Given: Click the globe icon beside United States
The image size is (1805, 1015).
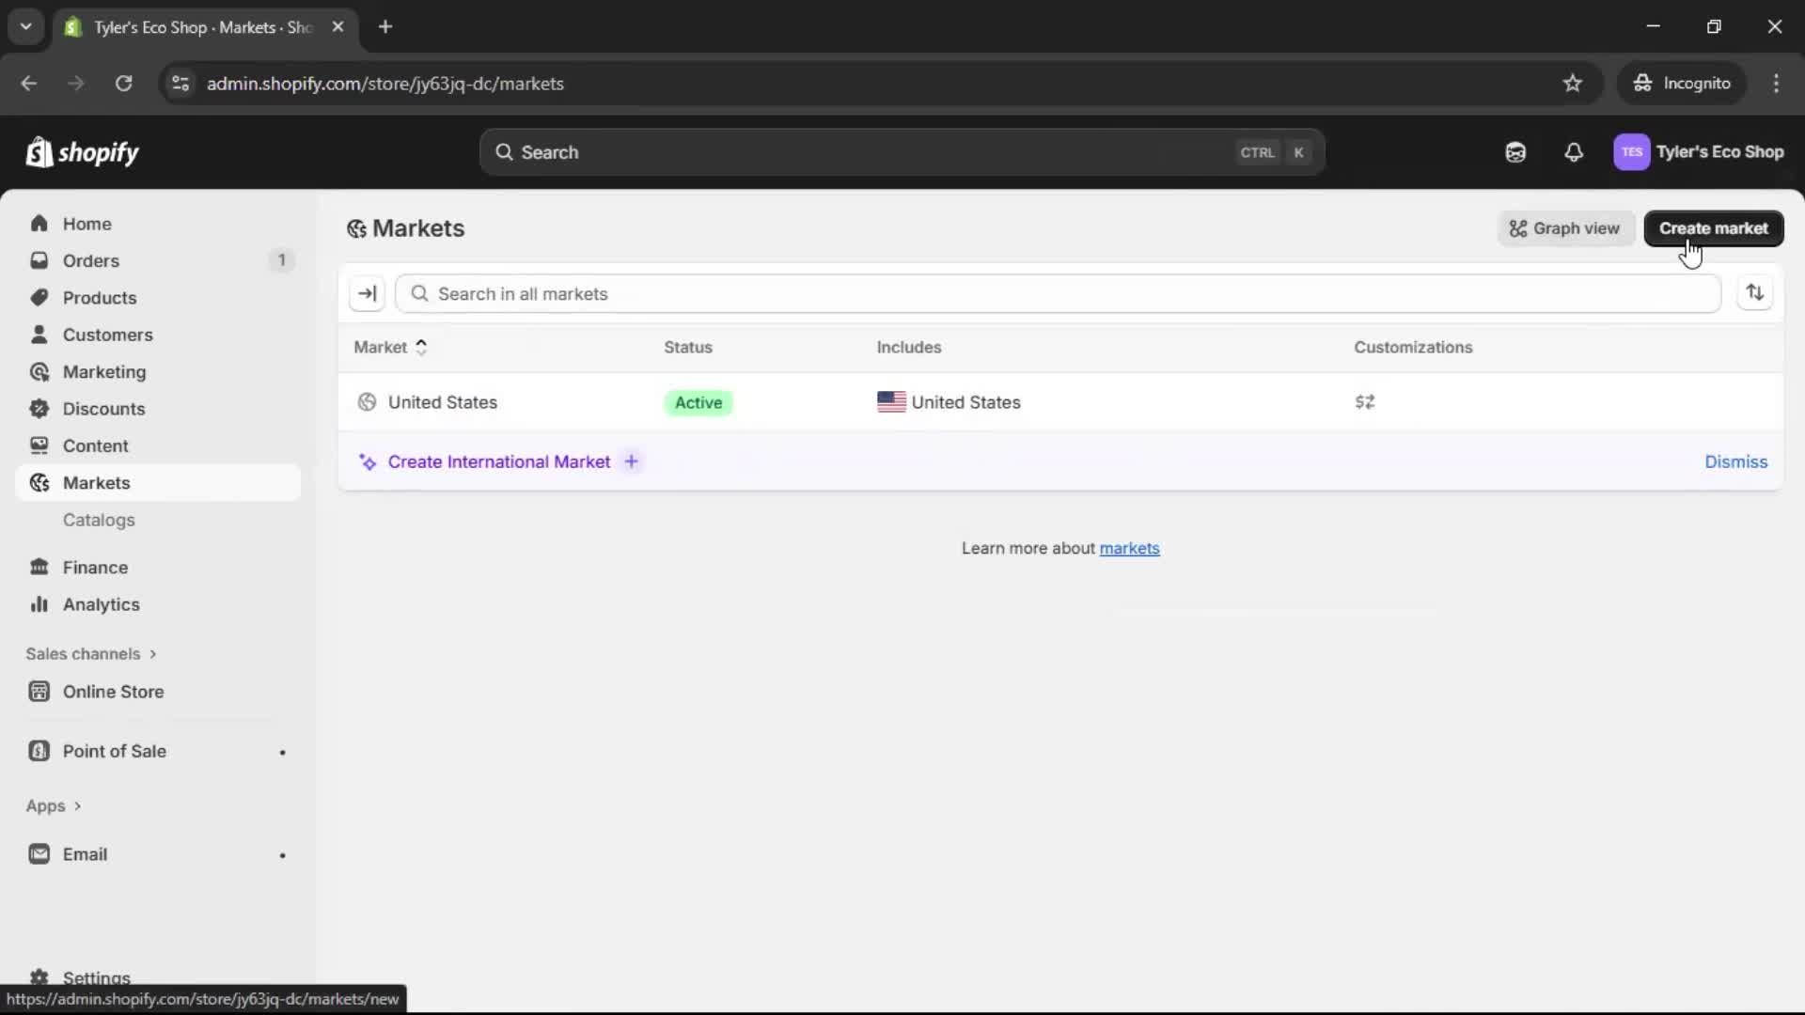Looking at the screenshot, I should tap(367, 402).
